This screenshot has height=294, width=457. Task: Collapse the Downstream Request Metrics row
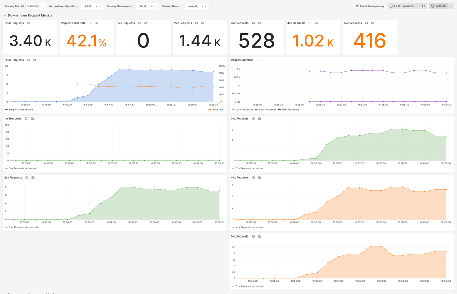(5, 15)
